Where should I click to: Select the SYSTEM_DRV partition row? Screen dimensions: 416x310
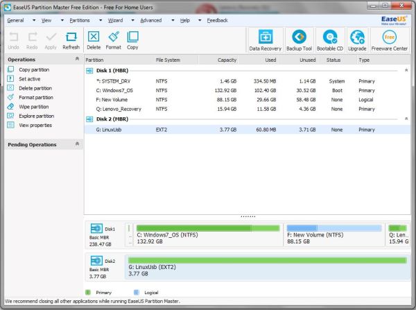(x=248, y=81)
